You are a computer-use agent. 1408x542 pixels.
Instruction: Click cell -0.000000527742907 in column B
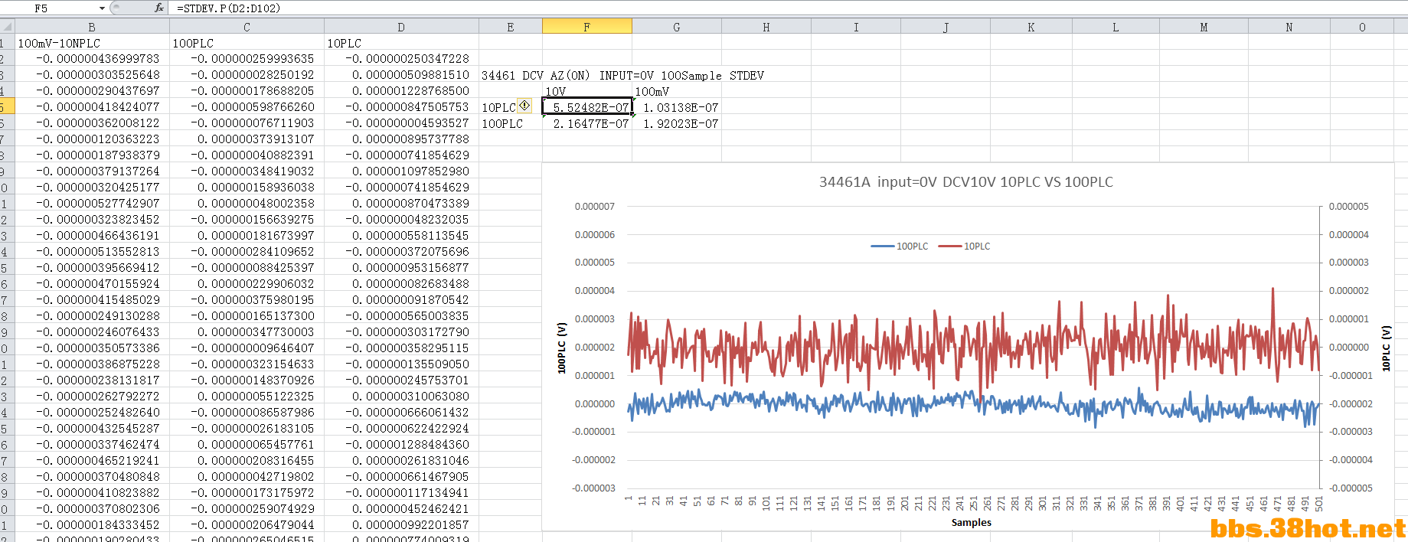(92, 204)
